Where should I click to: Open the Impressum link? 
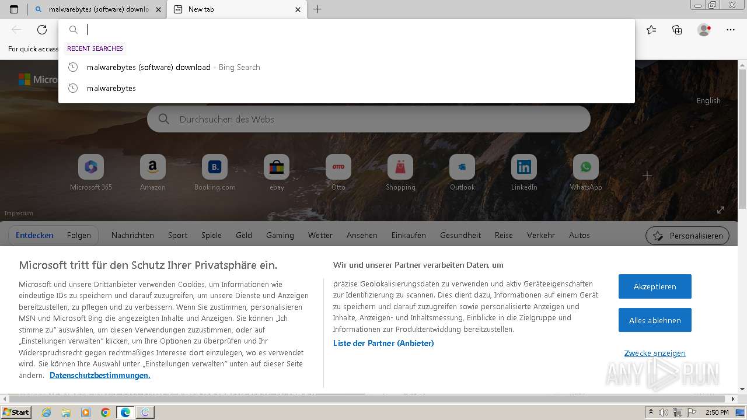19,213
